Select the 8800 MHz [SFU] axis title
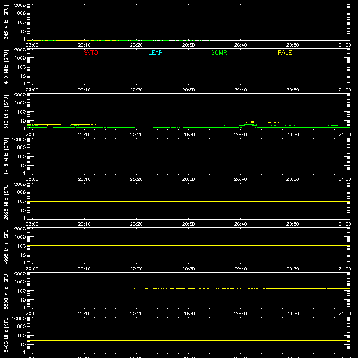This screenshot has width=358, height=358. click(x=6, y=290)
